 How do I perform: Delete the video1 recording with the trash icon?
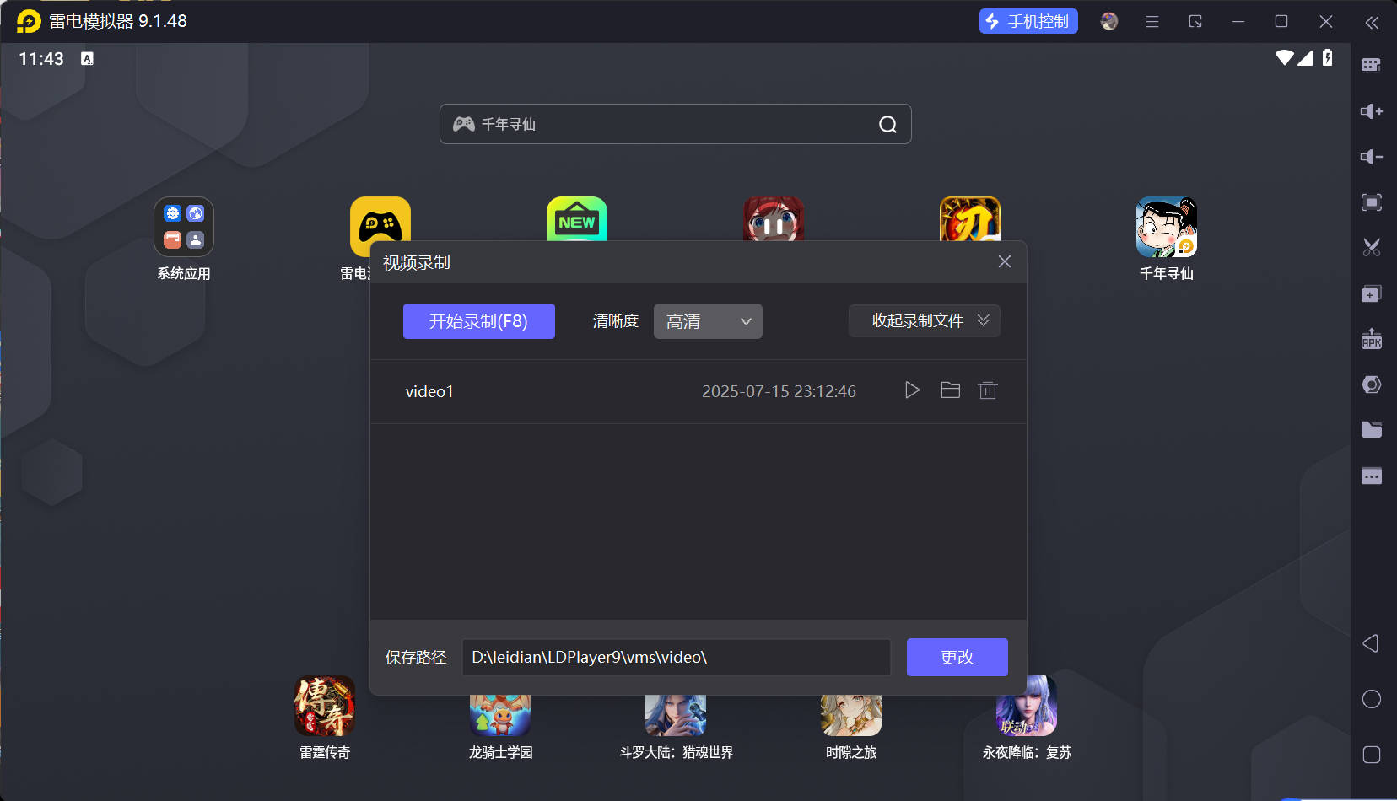(988, 390)
